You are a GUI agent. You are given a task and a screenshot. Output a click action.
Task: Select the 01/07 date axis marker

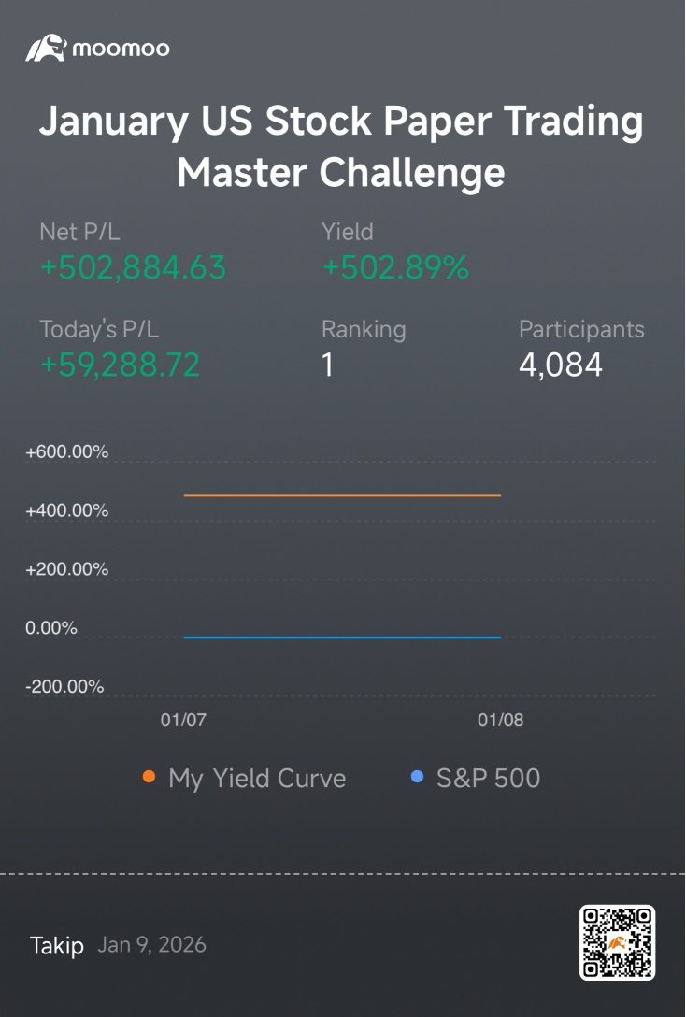click(x=183, y=720)
